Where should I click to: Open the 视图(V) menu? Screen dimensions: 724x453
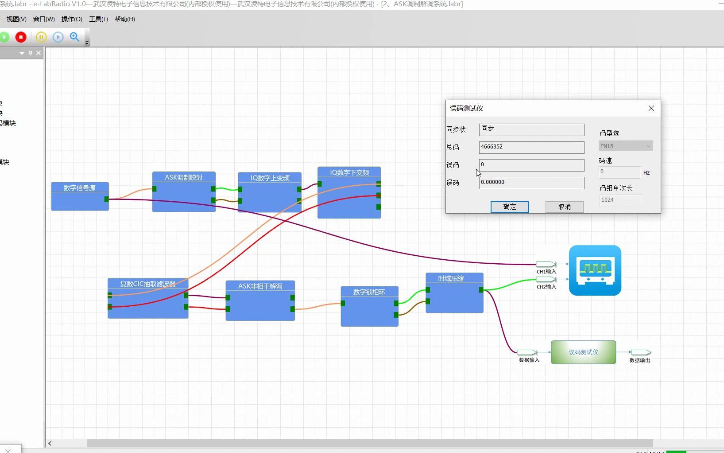click(x=16, y=19)
